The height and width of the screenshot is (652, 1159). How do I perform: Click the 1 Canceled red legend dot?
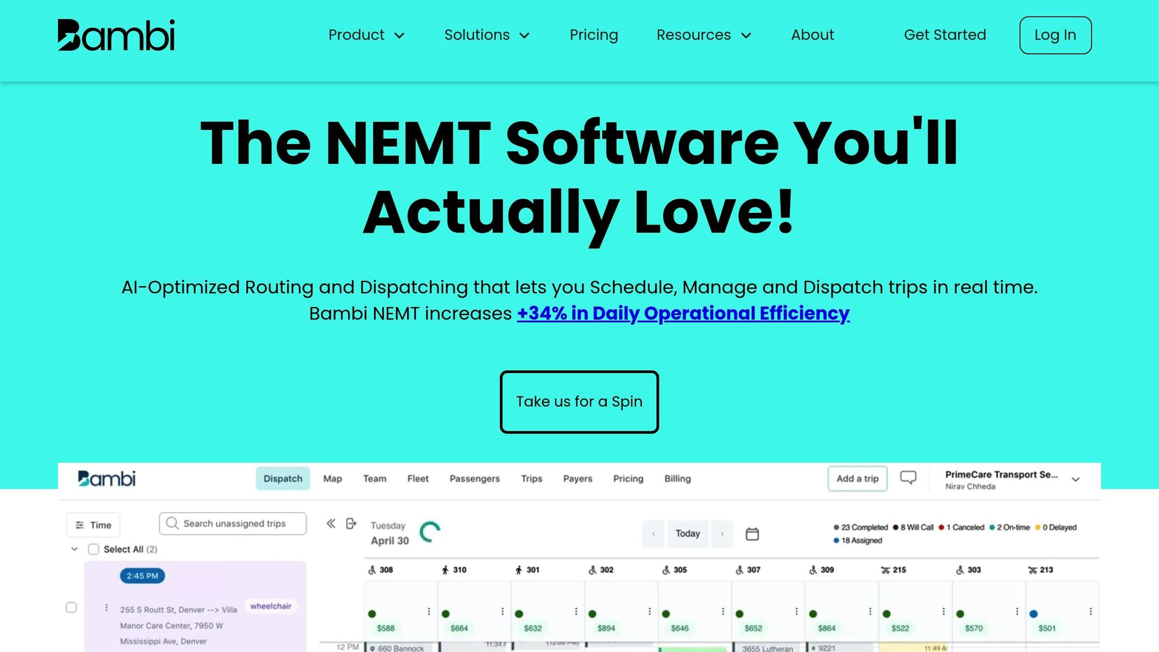941,527
